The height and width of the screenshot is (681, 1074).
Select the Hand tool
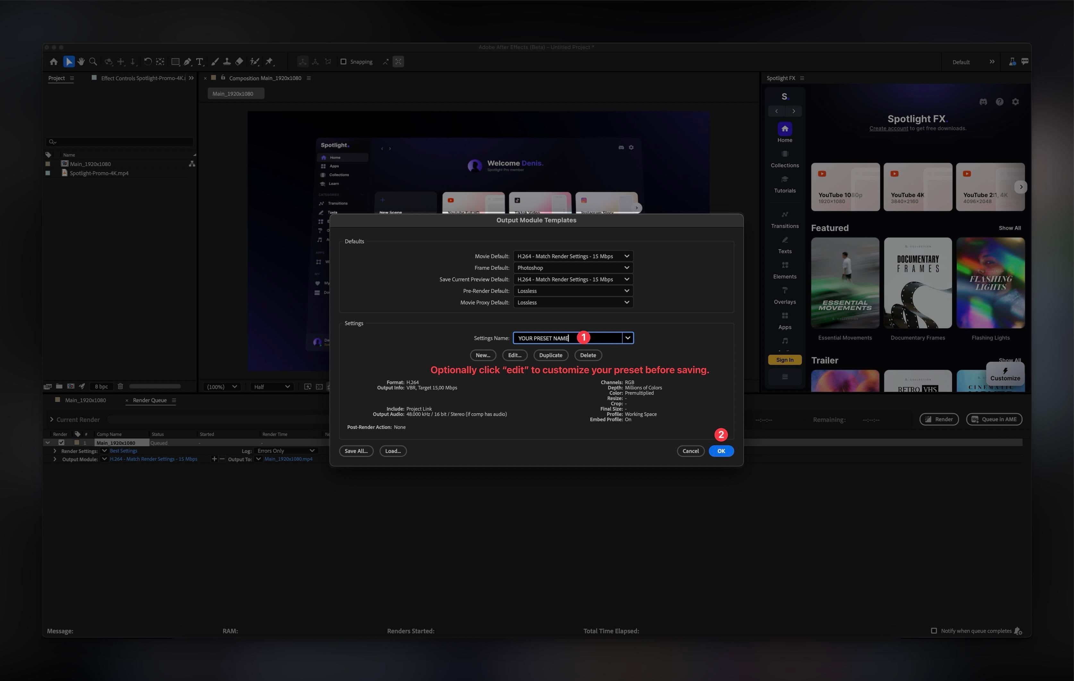click(x=81, y=62)
